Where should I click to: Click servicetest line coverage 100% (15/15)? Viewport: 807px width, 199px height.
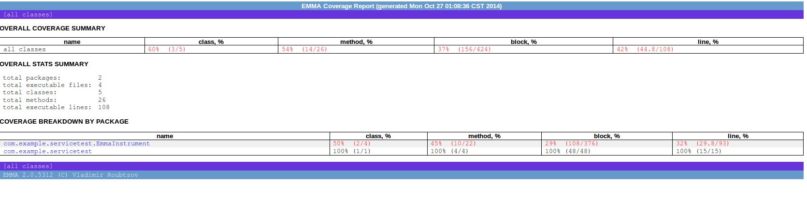tap(699, 151)
